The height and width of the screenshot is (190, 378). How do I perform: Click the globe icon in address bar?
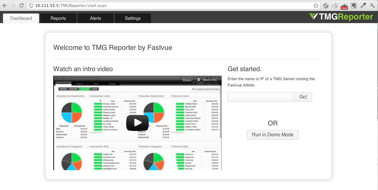pyautogui.click(x=31, y=5)
